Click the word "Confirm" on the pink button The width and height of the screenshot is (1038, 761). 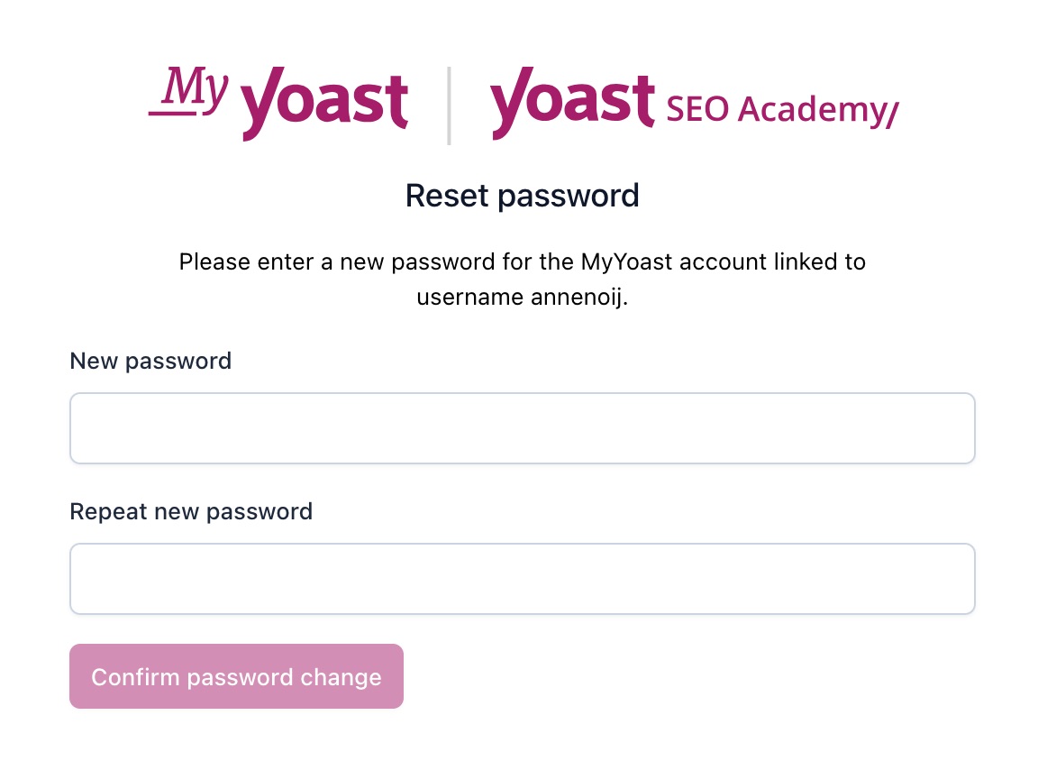[x=136, y=677]
